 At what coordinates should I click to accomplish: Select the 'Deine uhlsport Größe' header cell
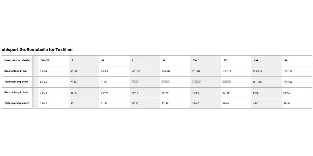pos(17,60)
